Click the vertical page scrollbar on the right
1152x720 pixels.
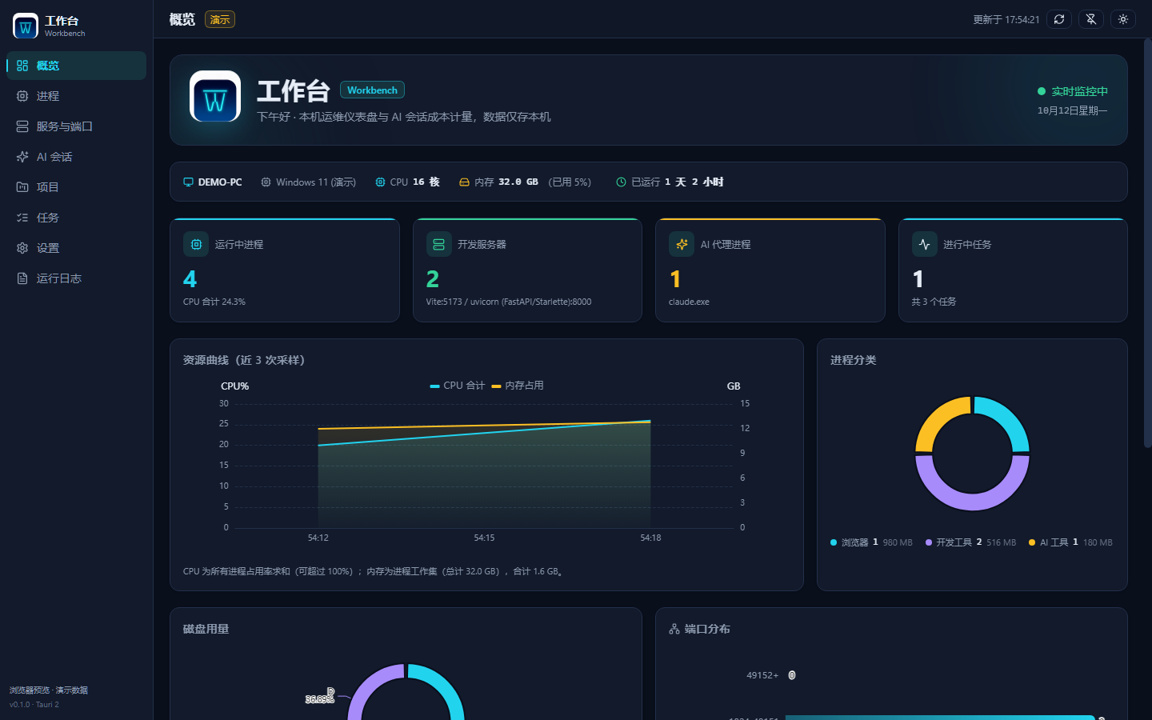pos(1147,243)
